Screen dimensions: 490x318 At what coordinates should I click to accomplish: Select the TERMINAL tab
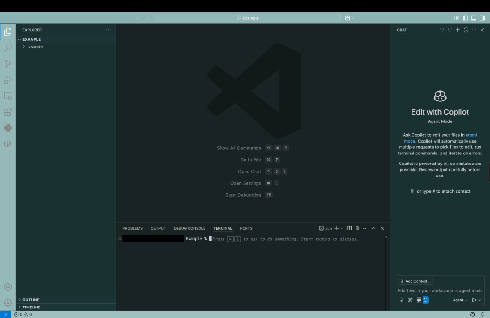tap(223, 229)
